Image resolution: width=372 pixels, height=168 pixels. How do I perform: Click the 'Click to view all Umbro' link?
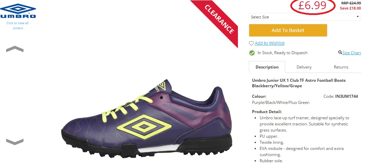point(18,26)
